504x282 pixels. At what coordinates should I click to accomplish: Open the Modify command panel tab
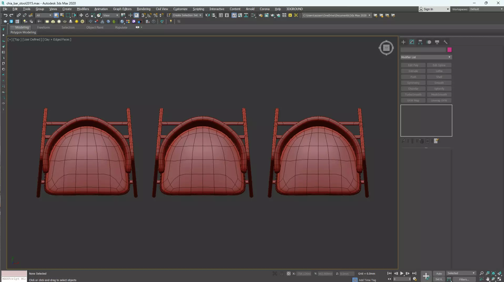(x=412, y=42)
